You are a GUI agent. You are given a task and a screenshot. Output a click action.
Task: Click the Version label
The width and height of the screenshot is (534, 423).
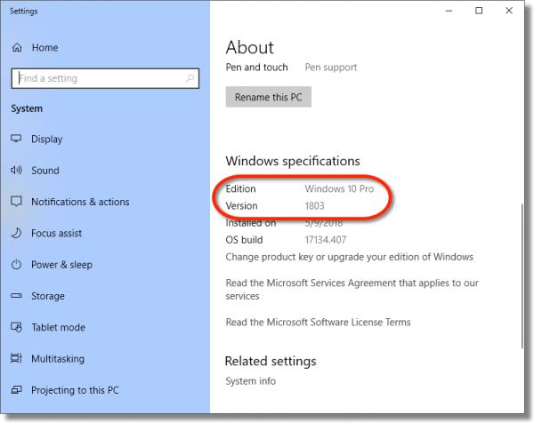click(x=241, y=205)
